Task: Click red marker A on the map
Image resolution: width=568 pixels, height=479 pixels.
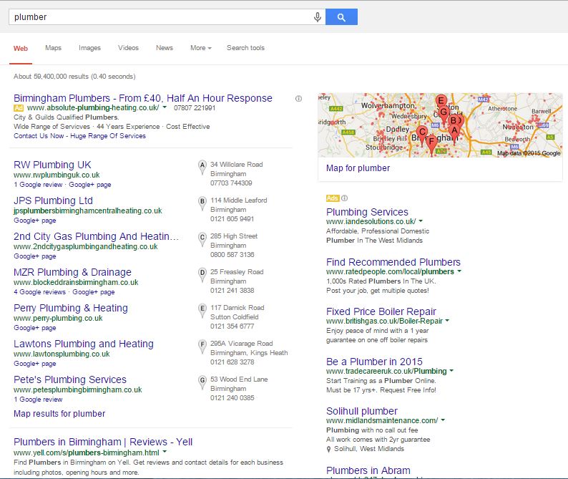Action: (454, 134)
